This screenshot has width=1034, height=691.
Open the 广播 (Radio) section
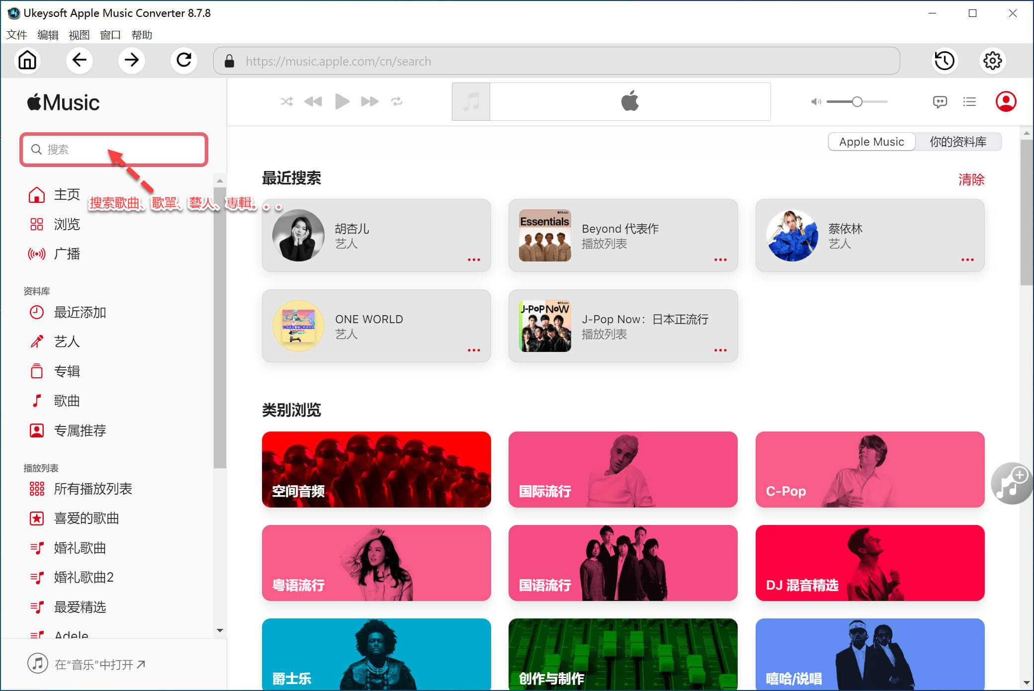(36, 254)
